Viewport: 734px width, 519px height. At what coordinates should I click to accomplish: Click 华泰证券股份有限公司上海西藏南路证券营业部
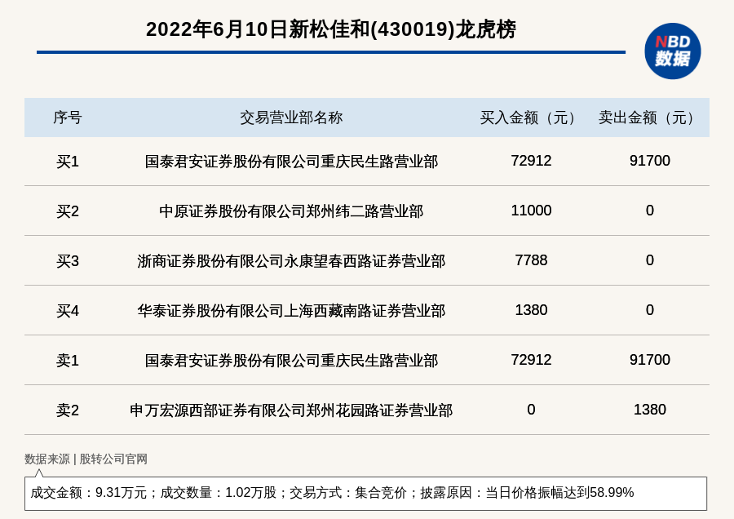point(291,311)
